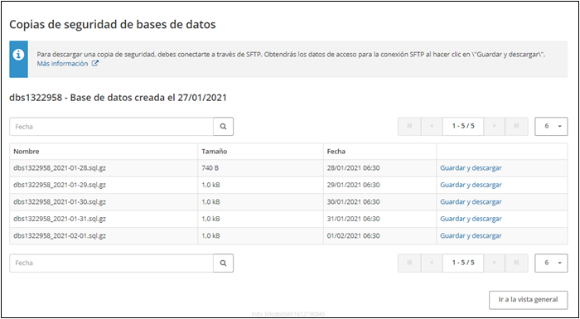580x319 pixels.
Task: Click the date 29/01/2021 06:30
Action: coord(353,185)
